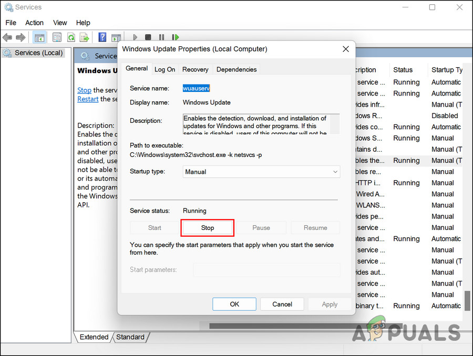Switch to Standard view tab
This screenshot has height=356, width=473.
click(x=130, y=337)
